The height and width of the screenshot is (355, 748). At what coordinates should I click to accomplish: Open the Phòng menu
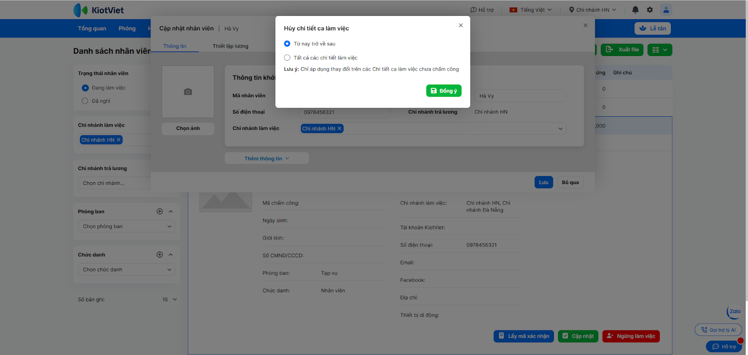pyautogui.click(x=127, y=28)
